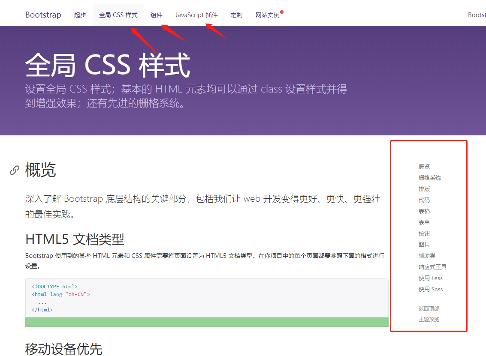Screen dimensions: 486x356
Task: Click the partially visible Bootst link at navbar right
Action: (x=477, y=15)
